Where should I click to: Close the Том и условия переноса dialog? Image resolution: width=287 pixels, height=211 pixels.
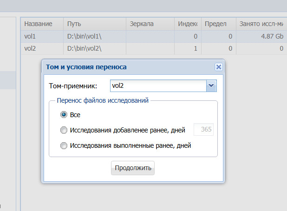(219, 67)
